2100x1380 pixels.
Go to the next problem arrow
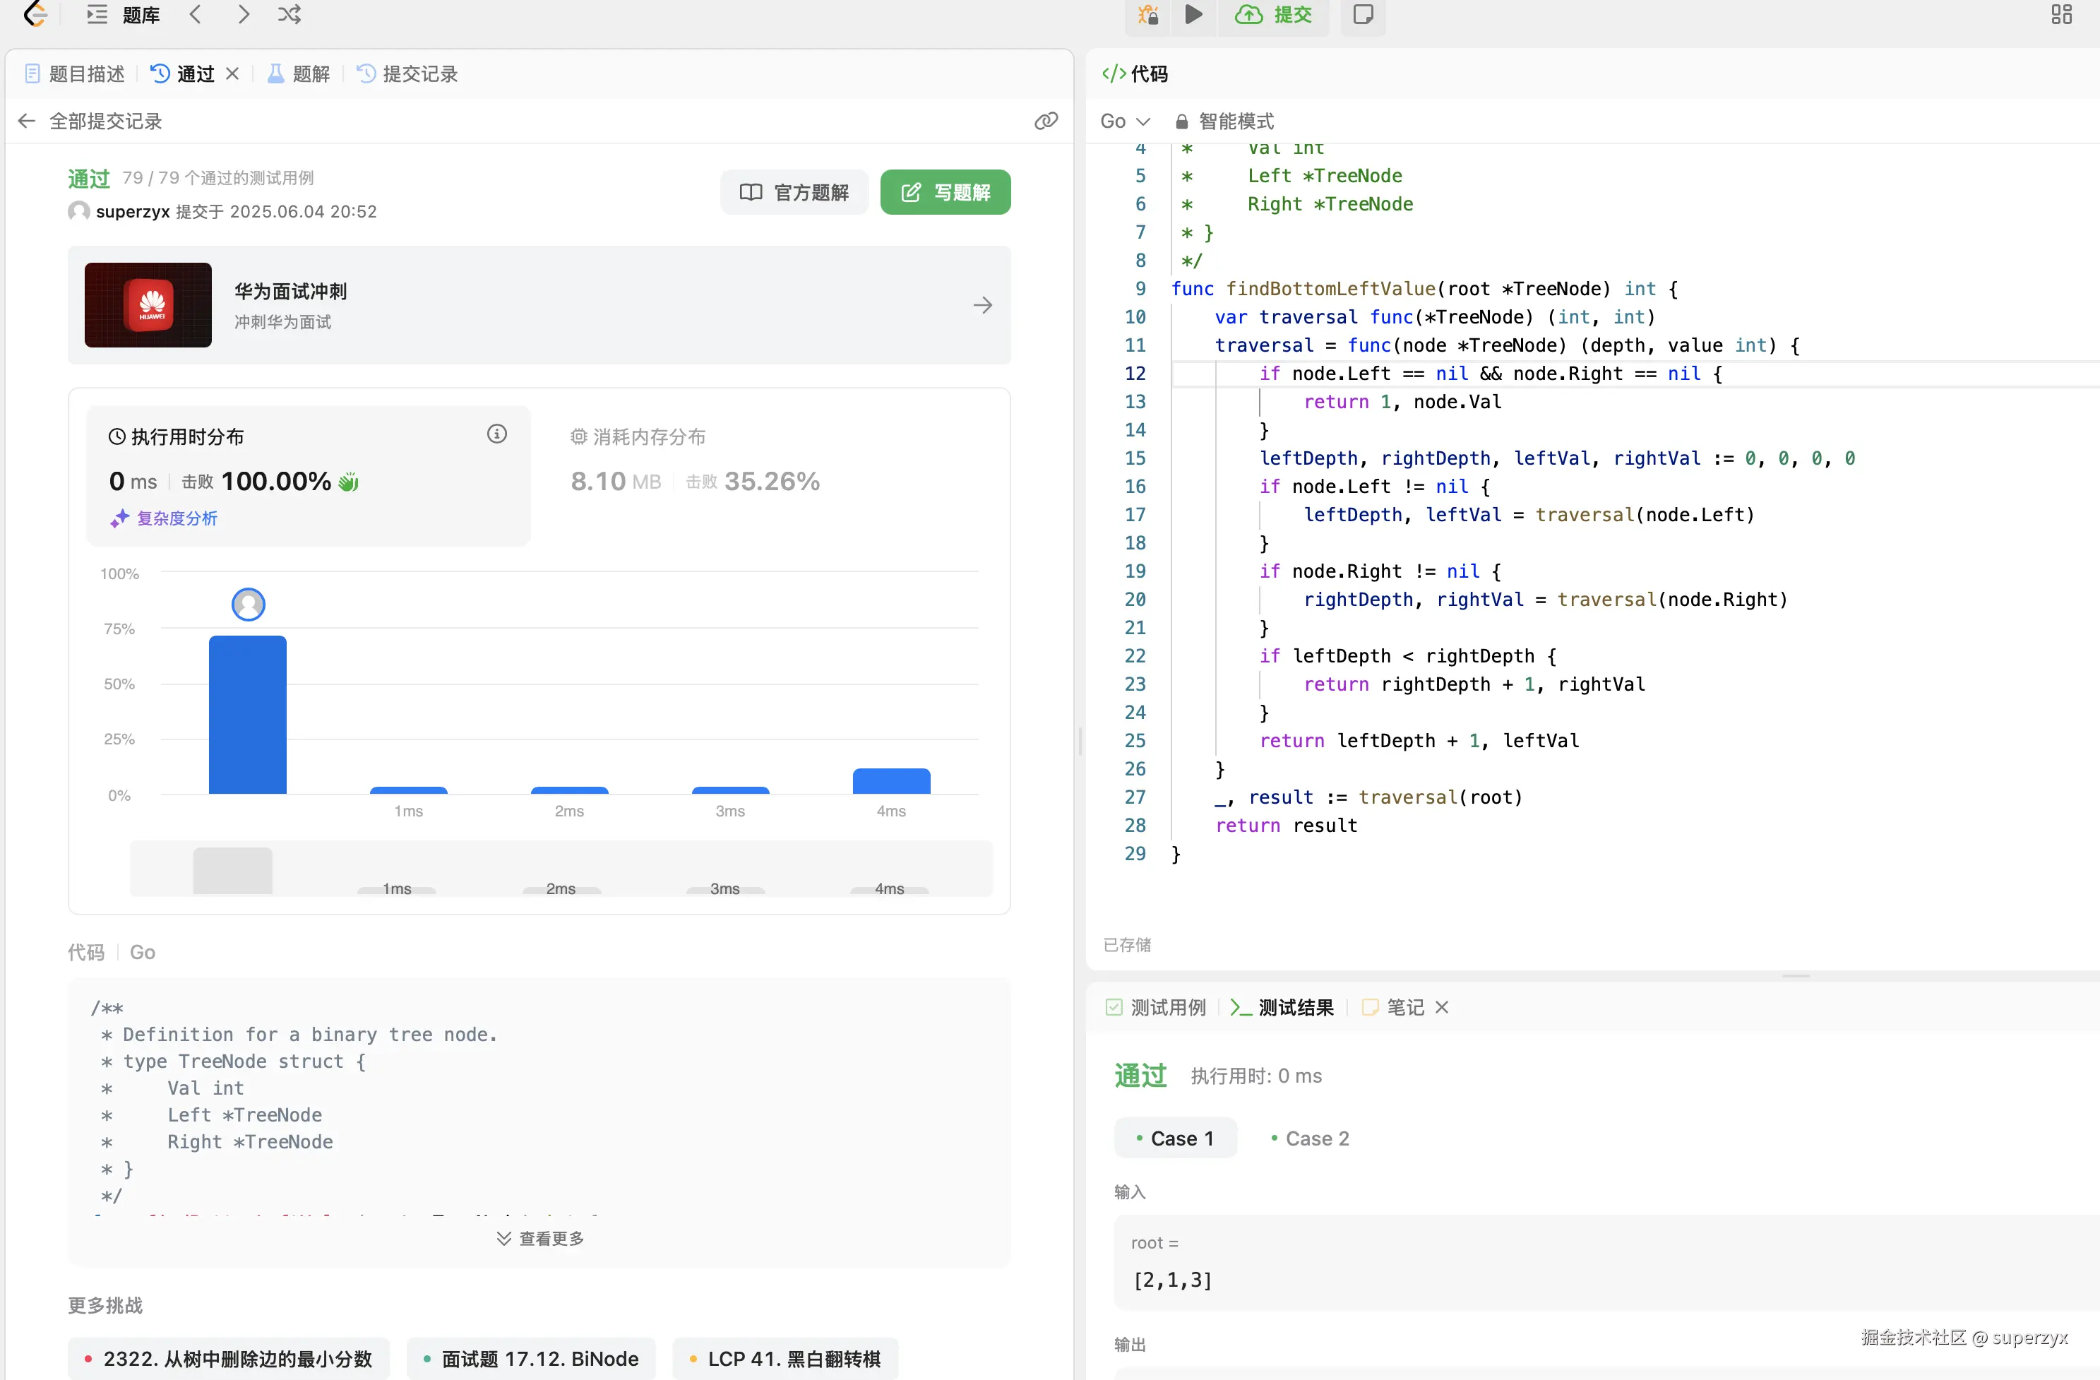click(x=244, y=14)
